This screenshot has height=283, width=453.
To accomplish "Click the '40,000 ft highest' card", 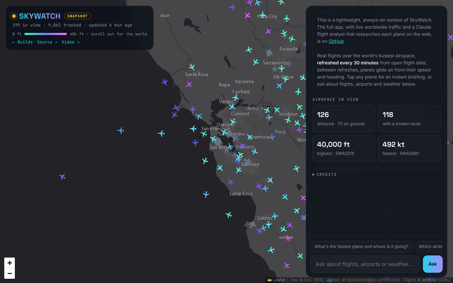I will (344, 149).
